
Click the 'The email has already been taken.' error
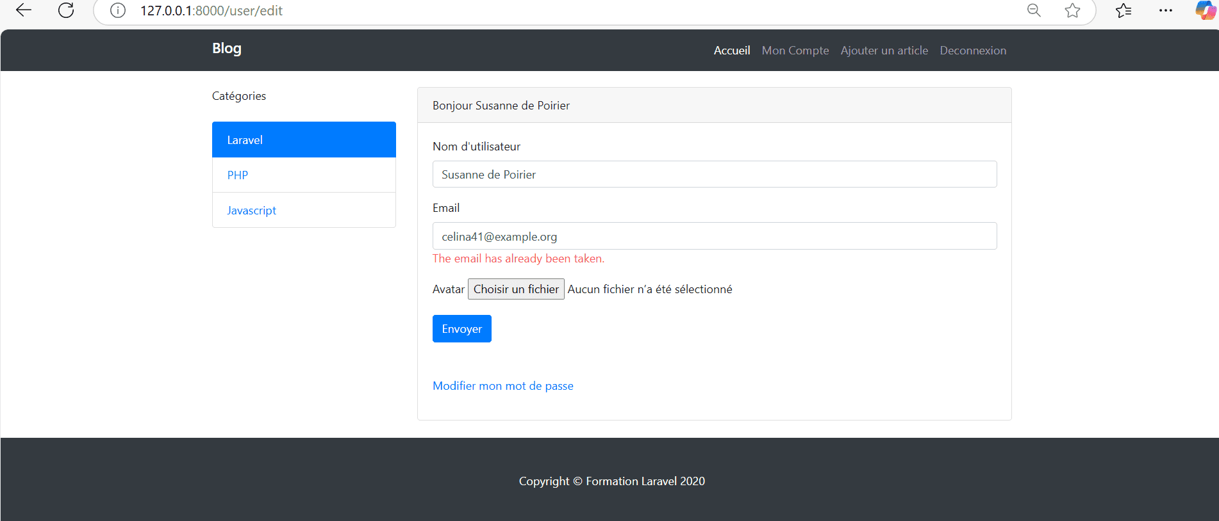518,259
